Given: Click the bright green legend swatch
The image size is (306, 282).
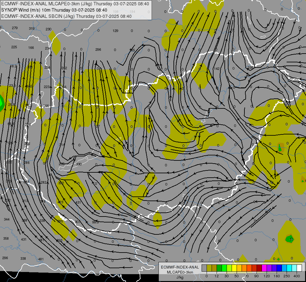Looking at the screenshot, I should (x=224, y=268).
